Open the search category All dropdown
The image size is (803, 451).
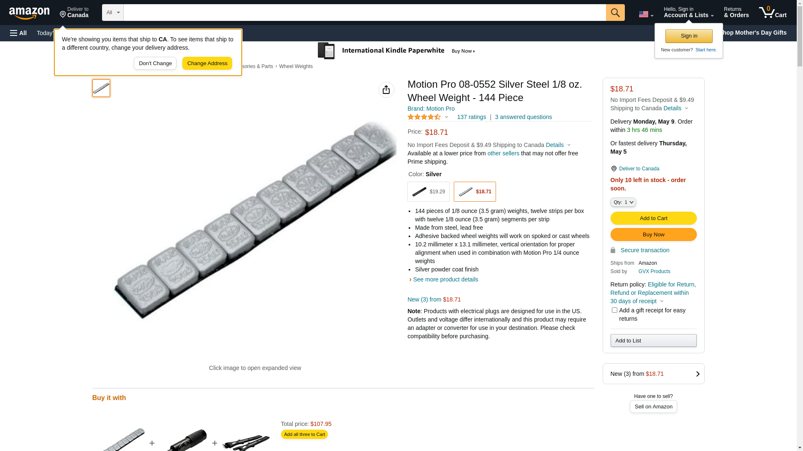pos(113,13)
